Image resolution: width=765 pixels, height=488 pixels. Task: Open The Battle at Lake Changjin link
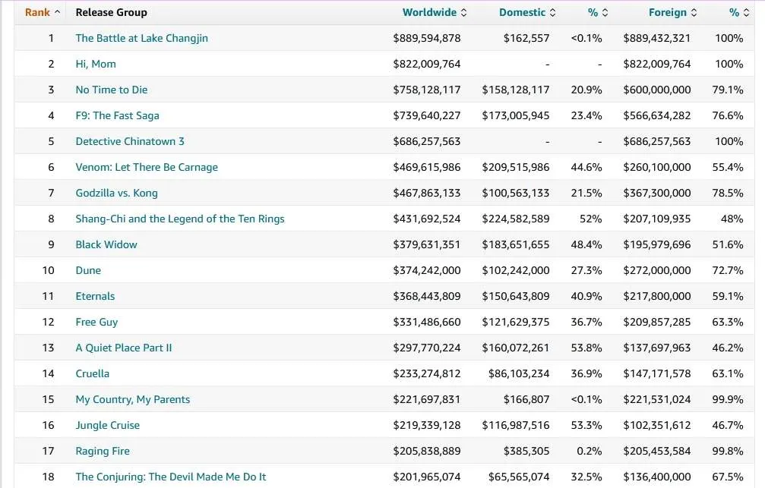tap(141, 38)
